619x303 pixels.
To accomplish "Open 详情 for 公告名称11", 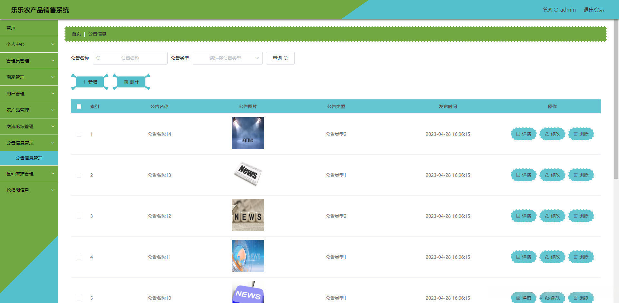I will (x=524, y=257).
